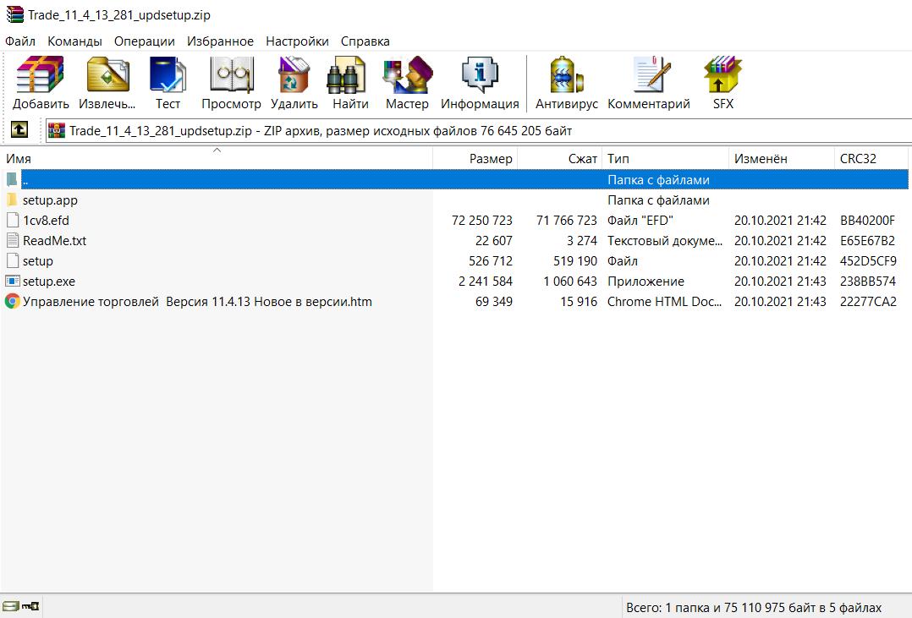Click the Добавить (Add) toolbar icon
Viewport: 912px width, 618px height.
point(41,83)
